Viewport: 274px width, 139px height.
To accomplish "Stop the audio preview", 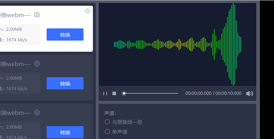I will click(x=114, y=93).
